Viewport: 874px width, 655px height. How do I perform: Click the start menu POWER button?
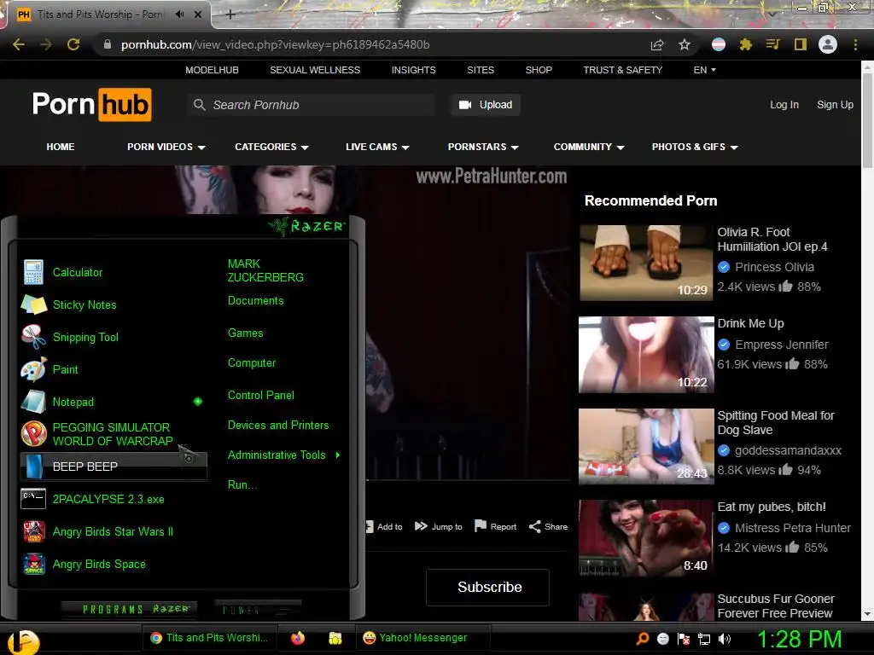258,609
